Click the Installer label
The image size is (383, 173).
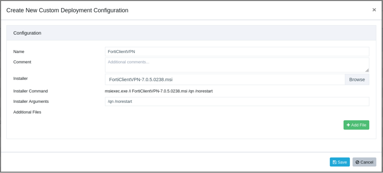(x=21, y=78)
